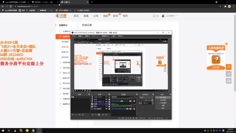Screen dimensions: 236x133
Task: Open the 编辑(E) menu in OBS
Action: pyautogui.click(x=81, y=36)
